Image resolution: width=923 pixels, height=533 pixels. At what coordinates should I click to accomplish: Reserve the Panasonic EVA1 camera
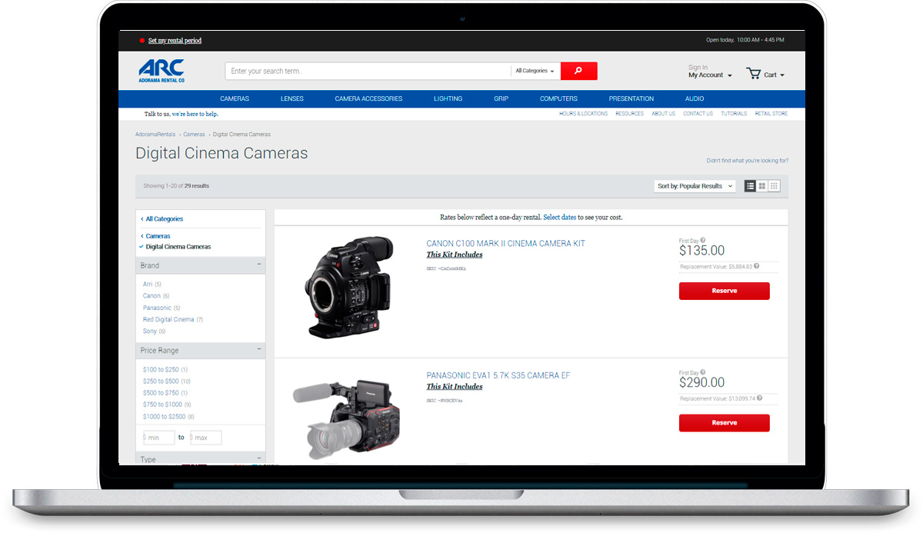724,422
